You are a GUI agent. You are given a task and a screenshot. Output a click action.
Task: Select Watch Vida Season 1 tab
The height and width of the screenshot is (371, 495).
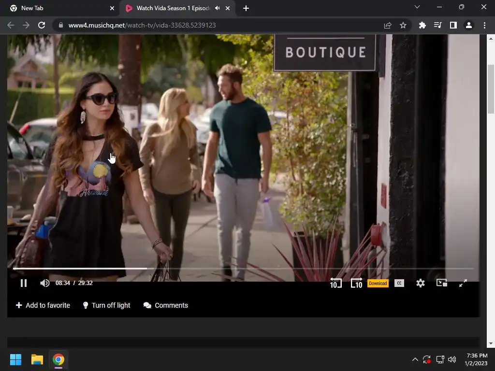click(173, 8)
